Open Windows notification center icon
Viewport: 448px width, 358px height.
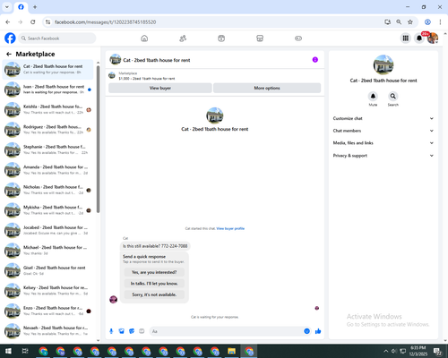[x=438, y=351]
